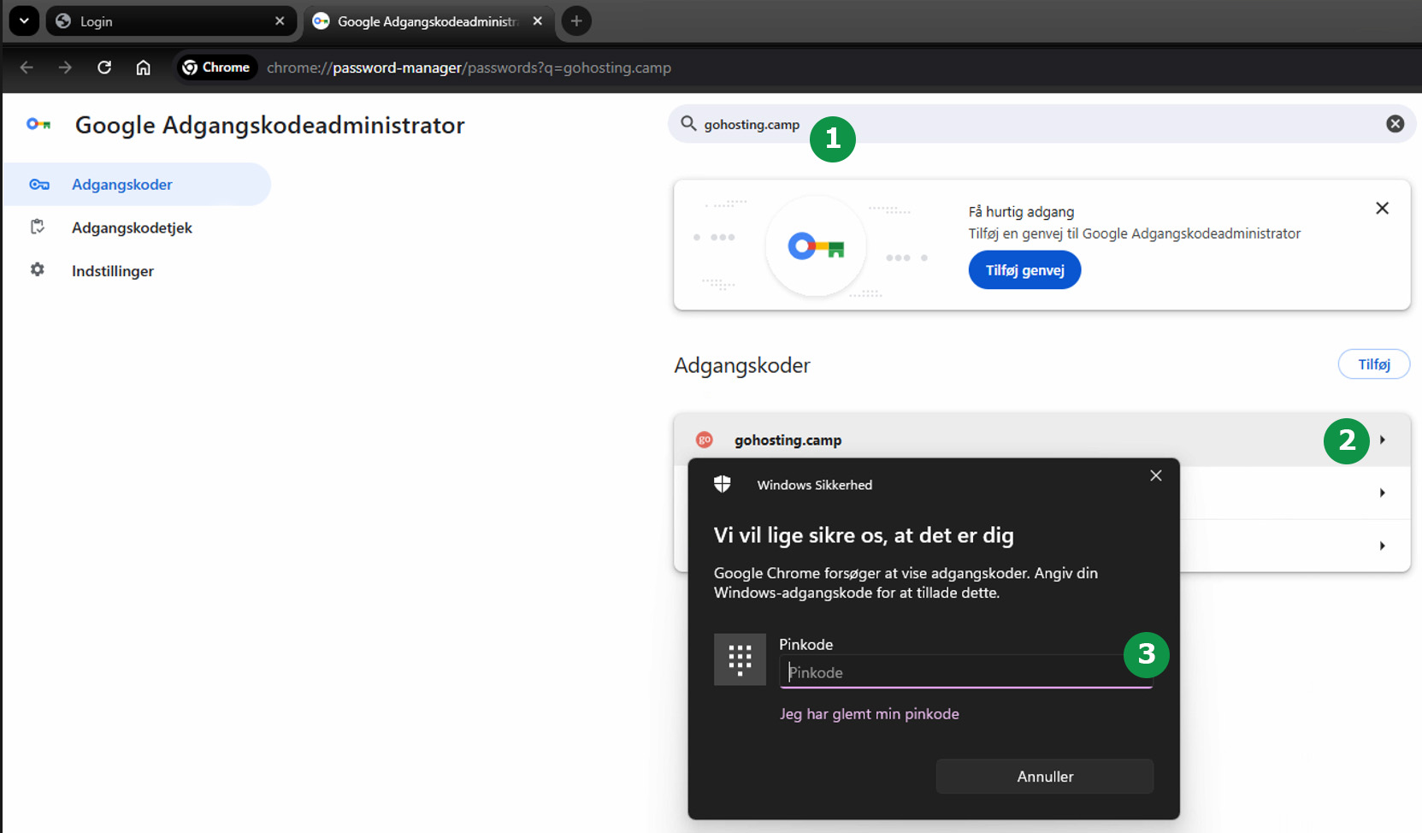Expand the third password list entry
Screen dimensions: 1422x833
pos(1382,546)
